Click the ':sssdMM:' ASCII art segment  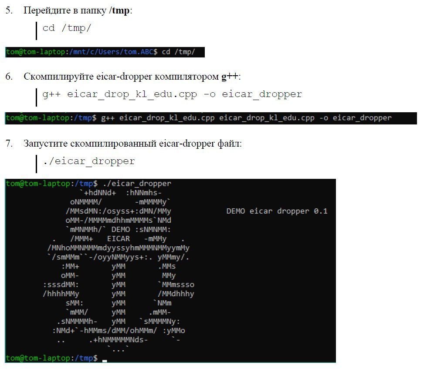(x=61, y=285)
